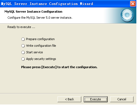The width and height of the screenshot is (138, 105).
Task: Click the bold 'Please press [Execute]' instruction
Action: pos(59,67)
